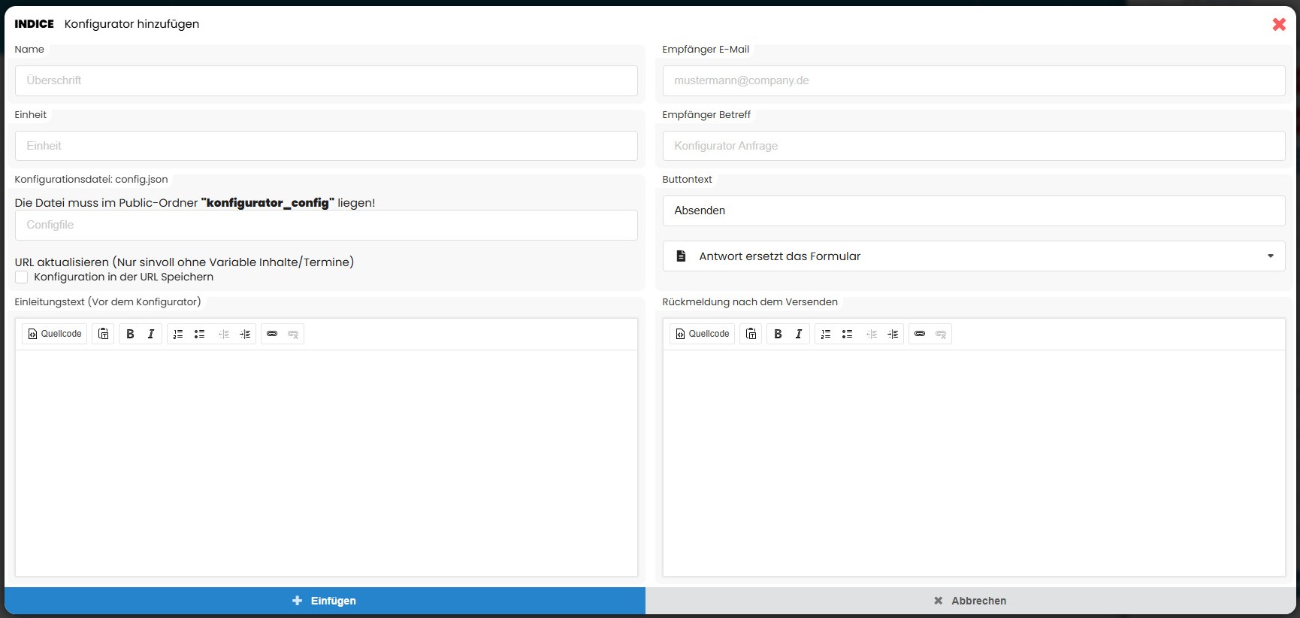
Task: Click Italic in the Einleitungstext editor toolbar
Action: point(151,334)
